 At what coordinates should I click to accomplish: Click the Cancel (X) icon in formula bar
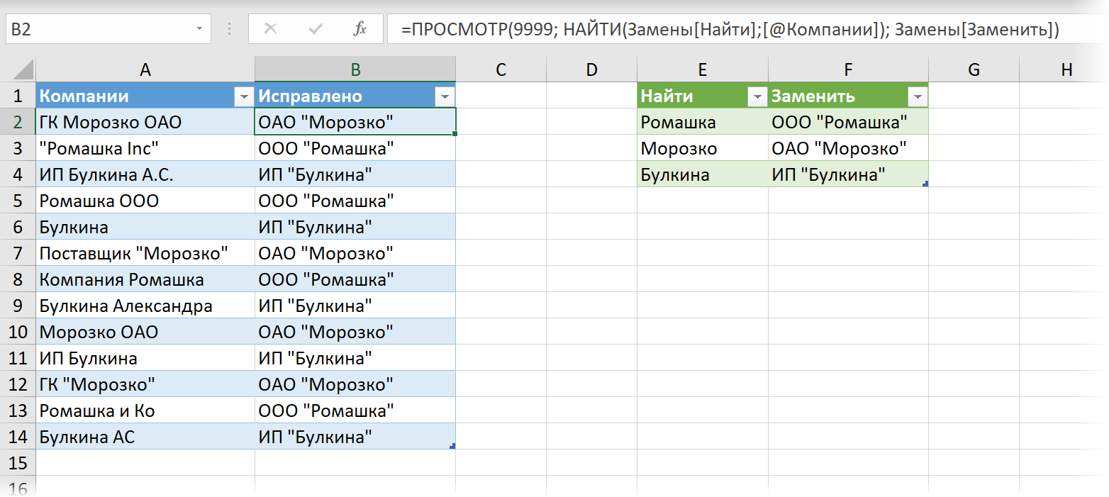[270, 29]
